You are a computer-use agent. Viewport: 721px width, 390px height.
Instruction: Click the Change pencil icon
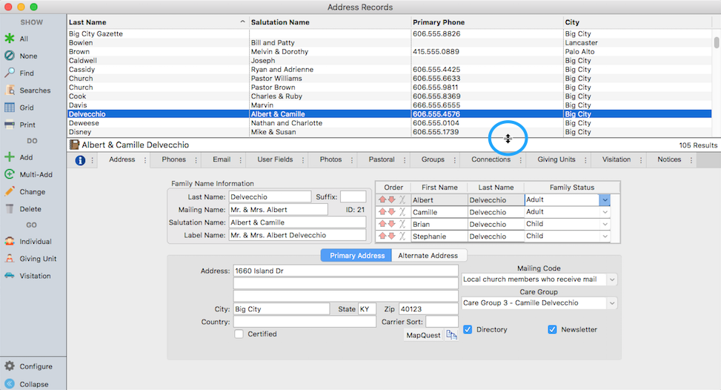10,191
